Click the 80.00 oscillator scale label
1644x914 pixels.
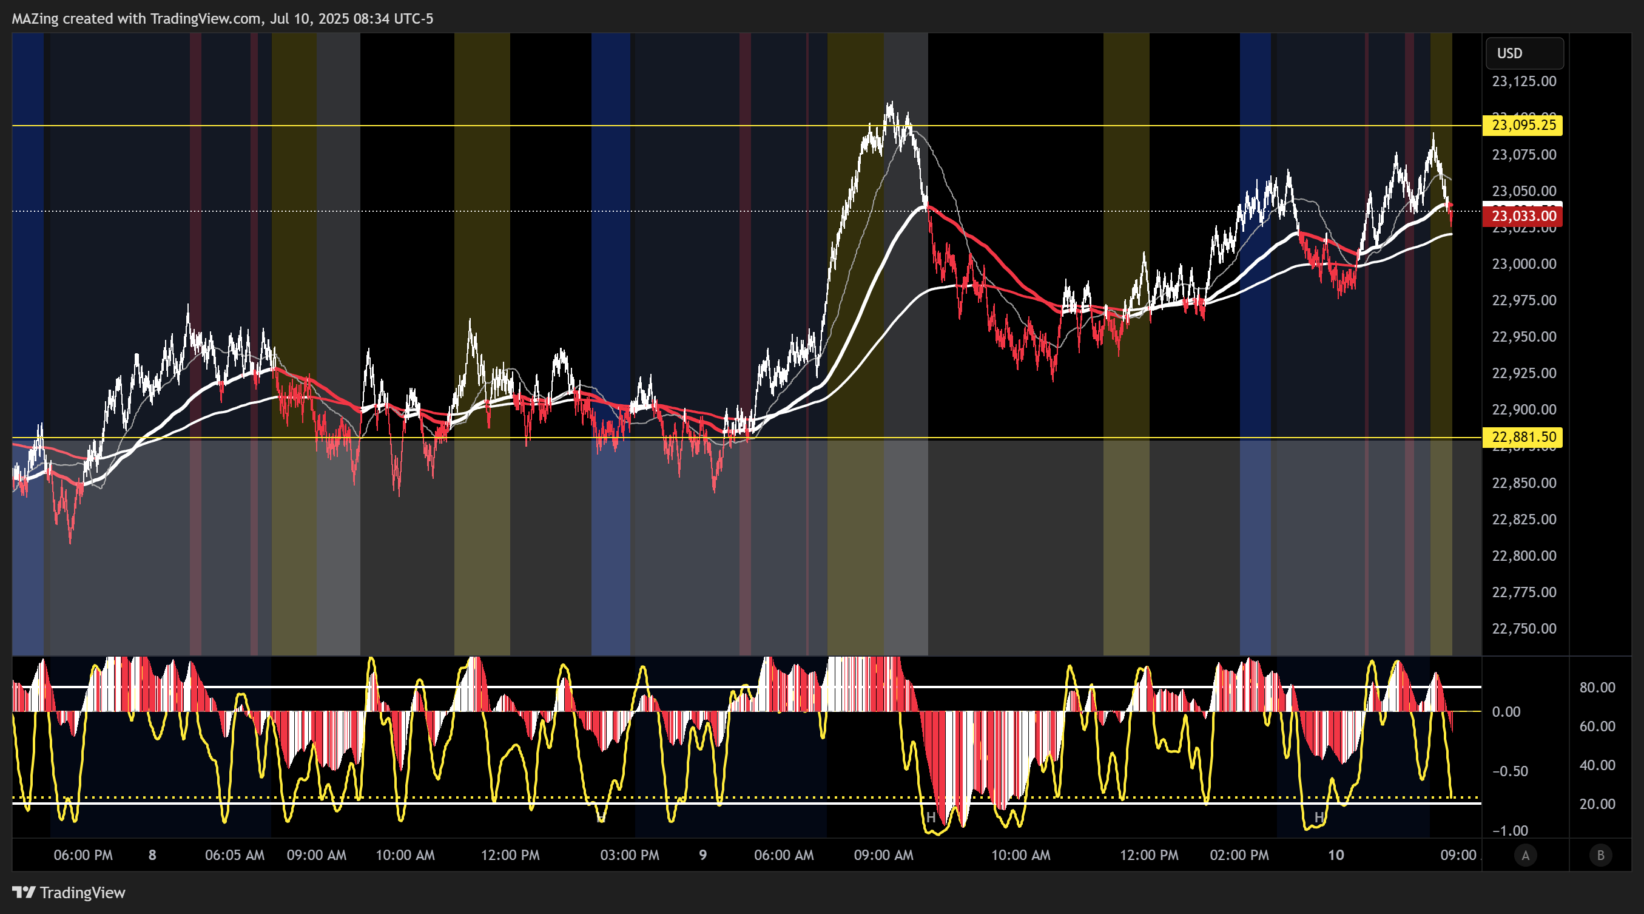click(1597, 688)
